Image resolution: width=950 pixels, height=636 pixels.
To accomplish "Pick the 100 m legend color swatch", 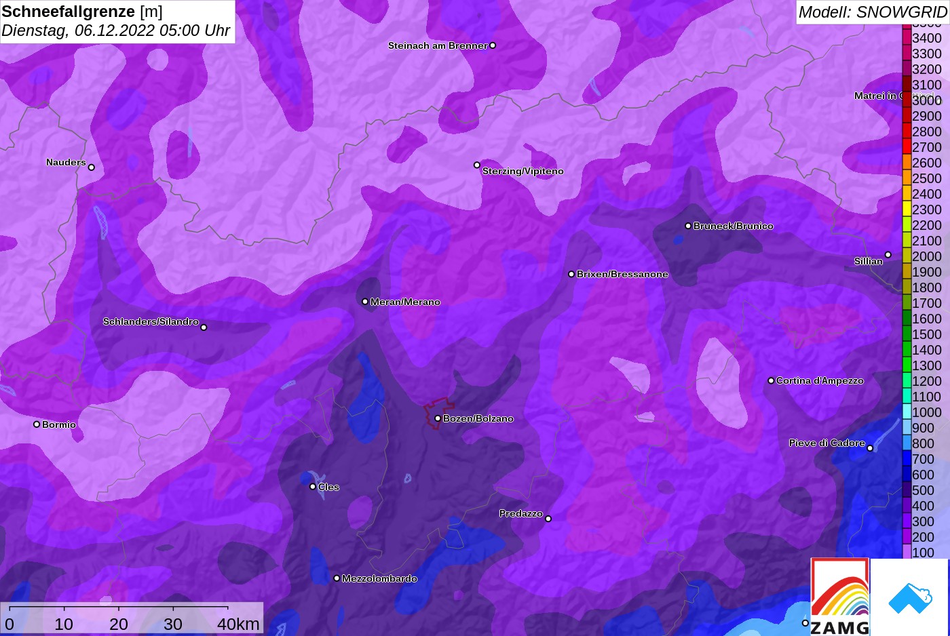I will [x=907, y=551].
